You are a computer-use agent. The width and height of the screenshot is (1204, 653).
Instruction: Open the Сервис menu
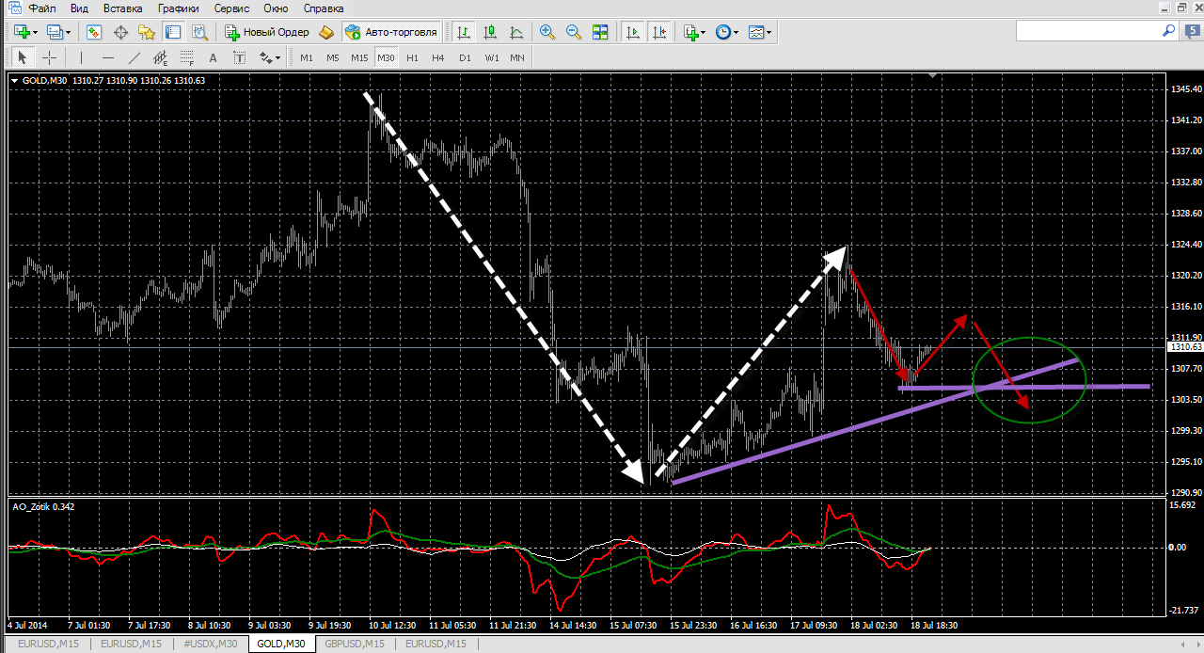pyautogui.click(x=231, y=8)
